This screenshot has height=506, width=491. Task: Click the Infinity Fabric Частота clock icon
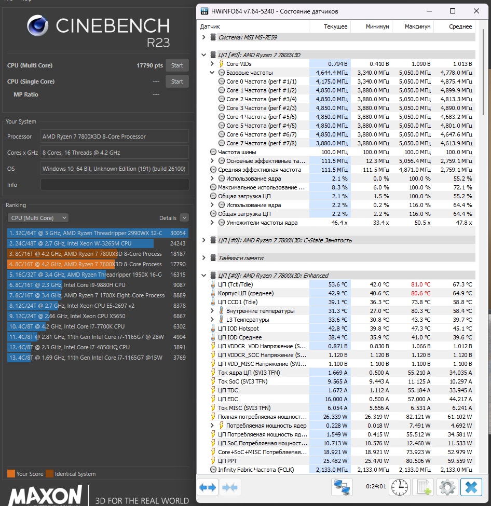point(213,470)
